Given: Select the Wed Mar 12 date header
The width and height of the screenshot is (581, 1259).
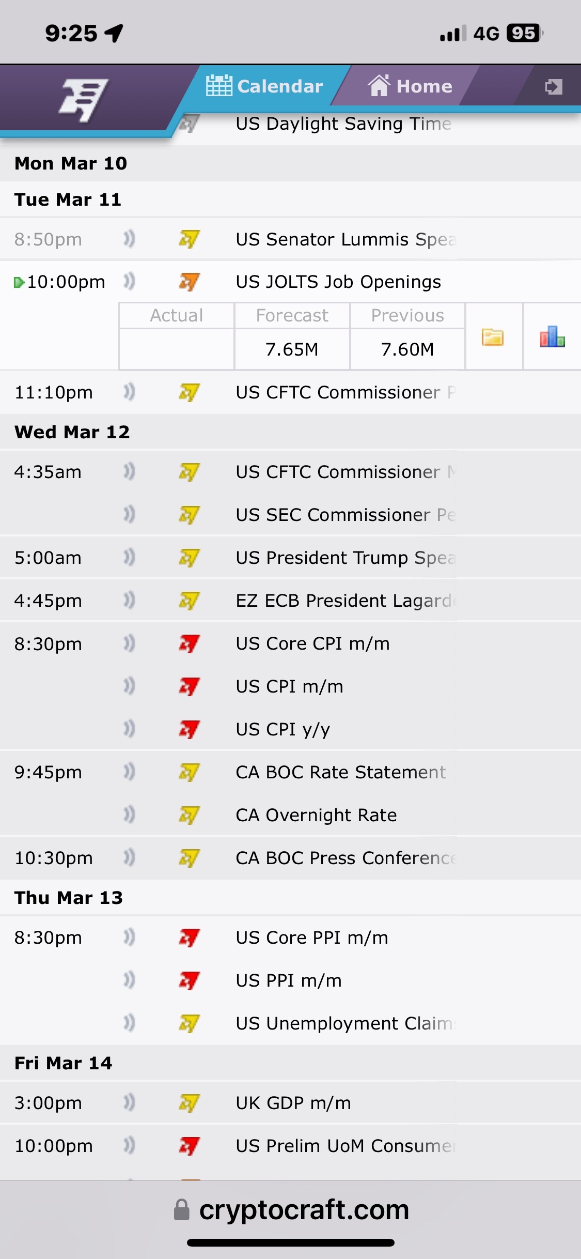Looking at the screenshot, I should (x=72, y=432).
